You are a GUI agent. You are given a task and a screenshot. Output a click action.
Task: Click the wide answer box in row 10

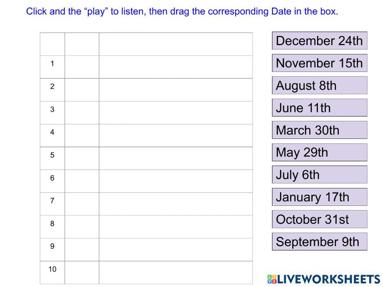coord(175,272)
